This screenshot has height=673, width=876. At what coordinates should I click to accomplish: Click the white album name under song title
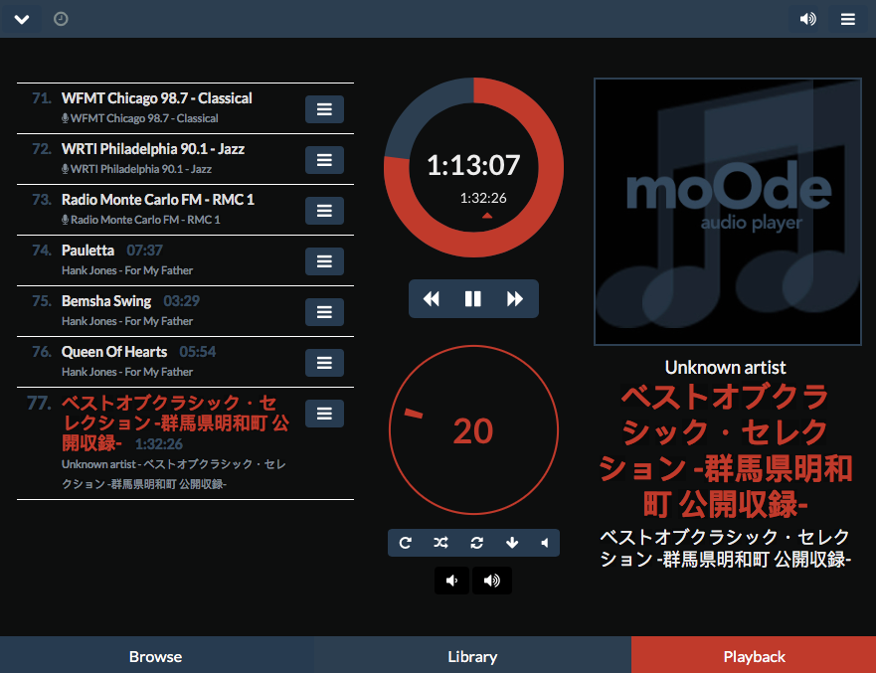tap(725, 548)
